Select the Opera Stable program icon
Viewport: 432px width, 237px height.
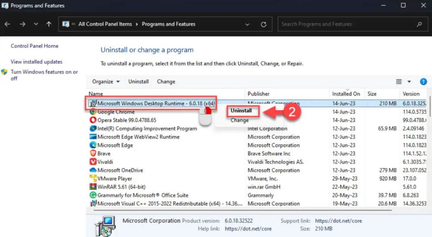[x=92, y=120]
